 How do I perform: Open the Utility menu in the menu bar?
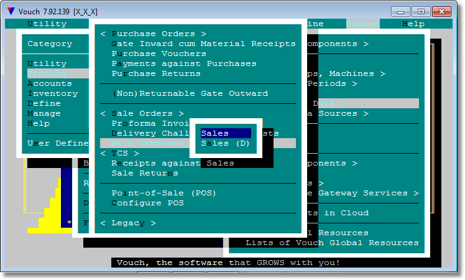(47, 24)
